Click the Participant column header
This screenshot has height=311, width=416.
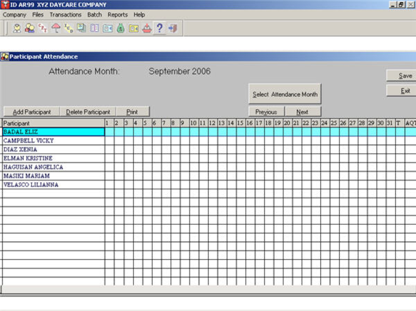coord(54,123)
